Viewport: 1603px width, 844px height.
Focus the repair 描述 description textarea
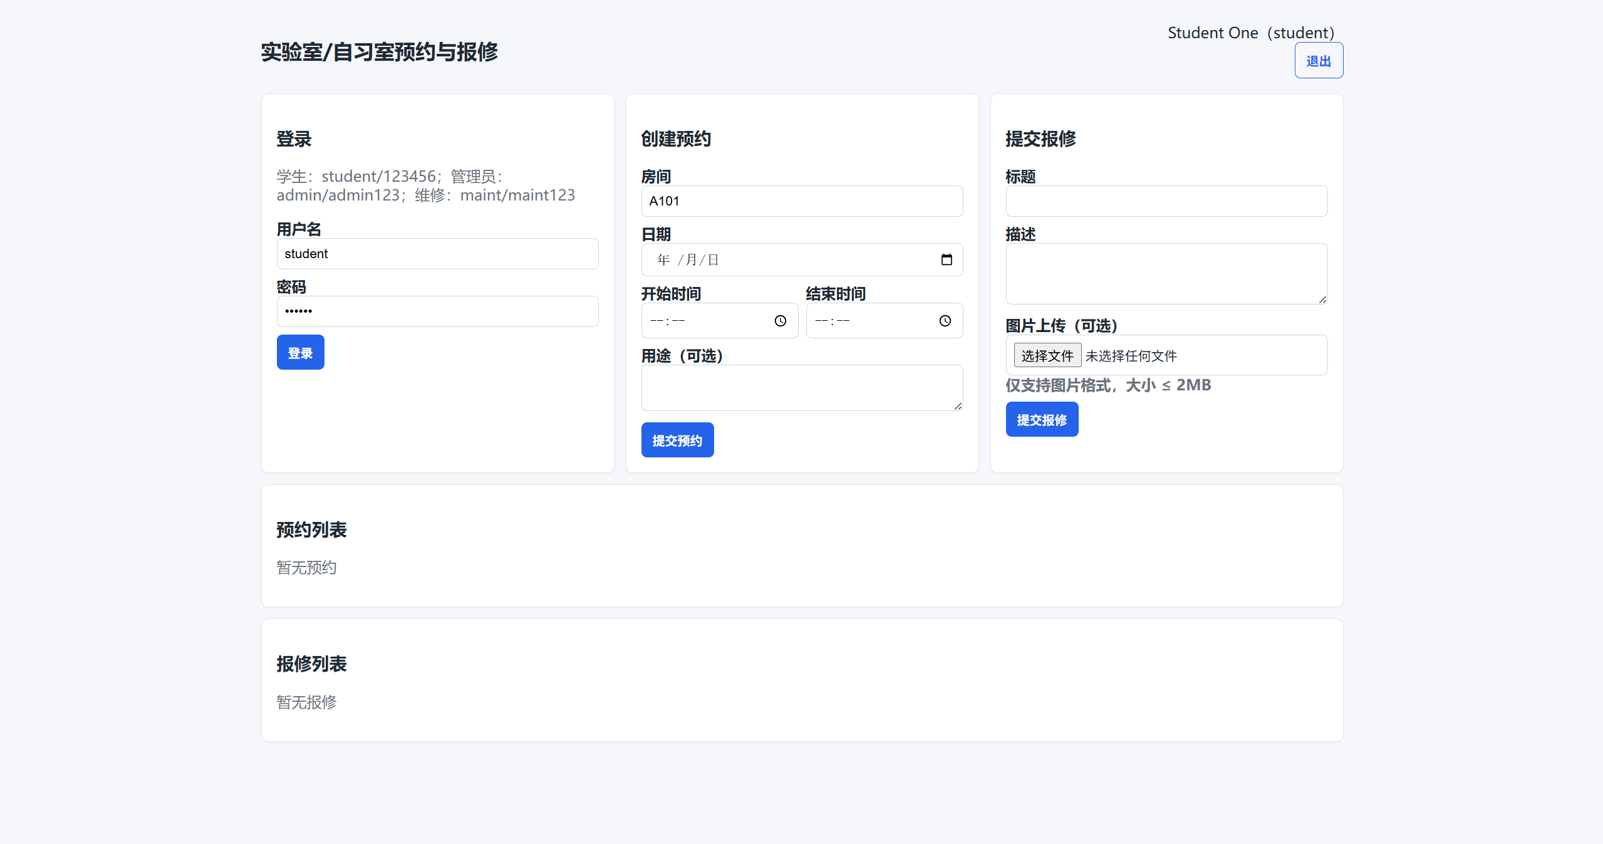point(1166,274)
